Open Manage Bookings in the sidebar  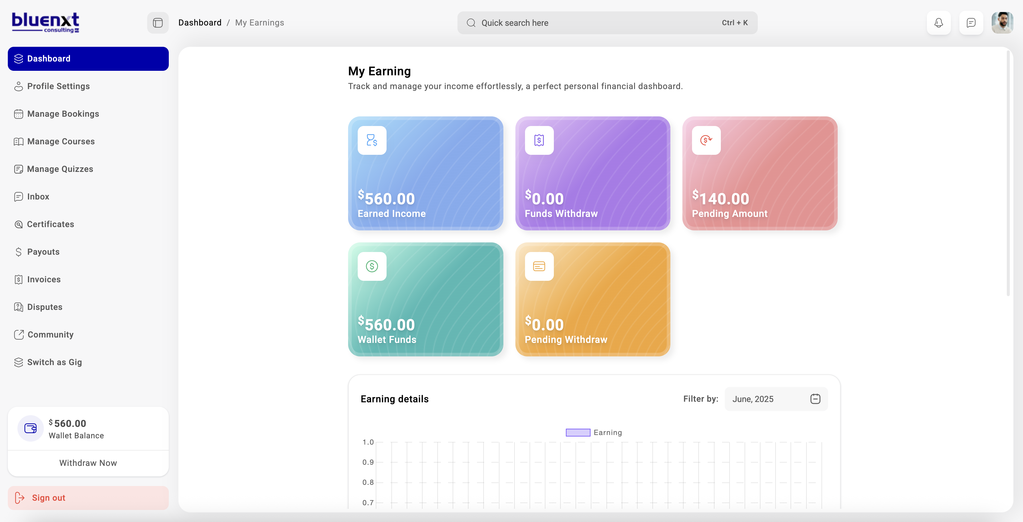tap(63, 114)
